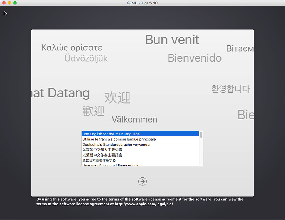285x220 pixels.
Task: Click the continue arrow button
Action: pyautogui.click(x=142, y=181)
